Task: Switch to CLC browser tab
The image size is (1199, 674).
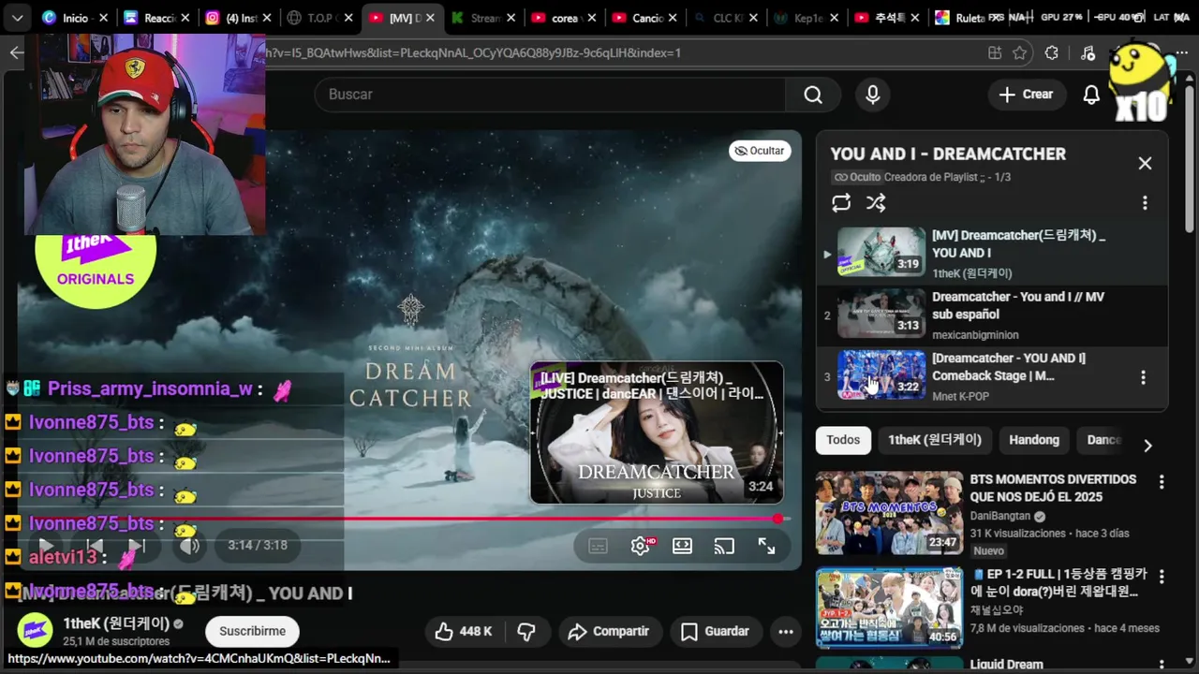Action: [727, 18]
